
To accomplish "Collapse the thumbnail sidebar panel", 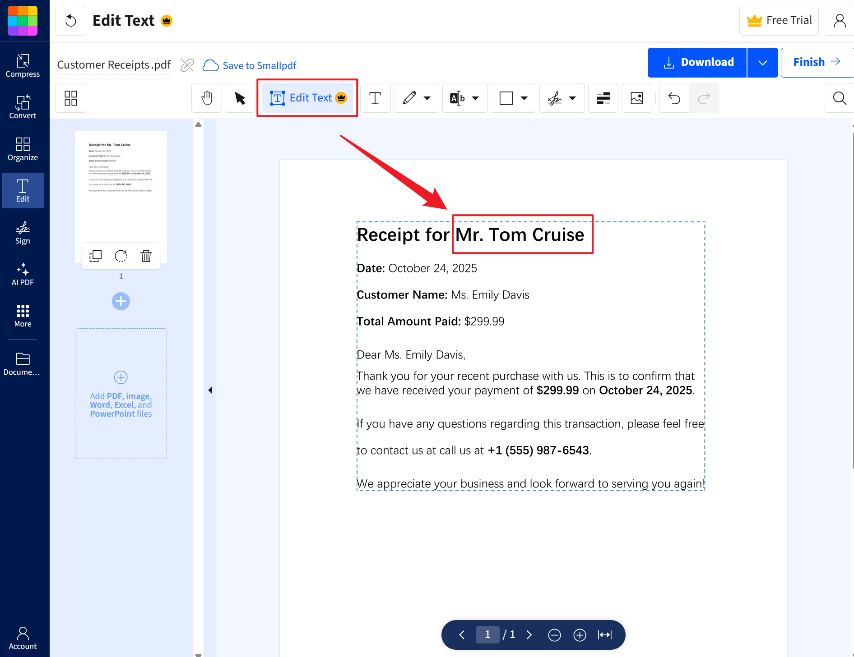I will click(x=210, y=390).
